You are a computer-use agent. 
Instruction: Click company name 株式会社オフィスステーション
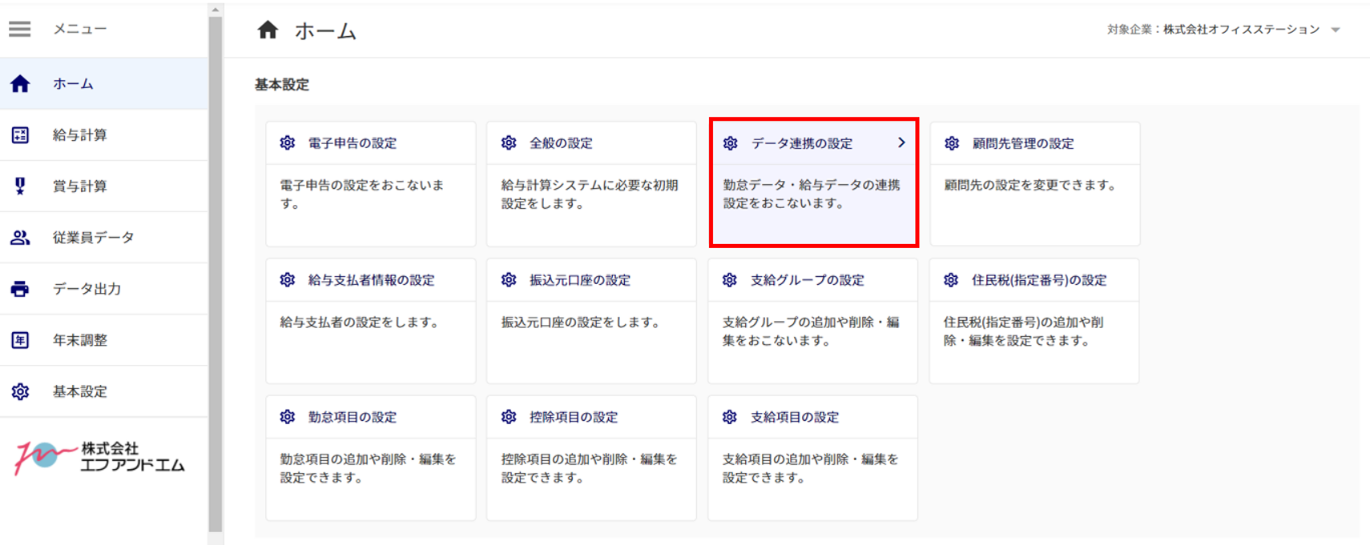pyautogui.click(x=1242, y=30)
